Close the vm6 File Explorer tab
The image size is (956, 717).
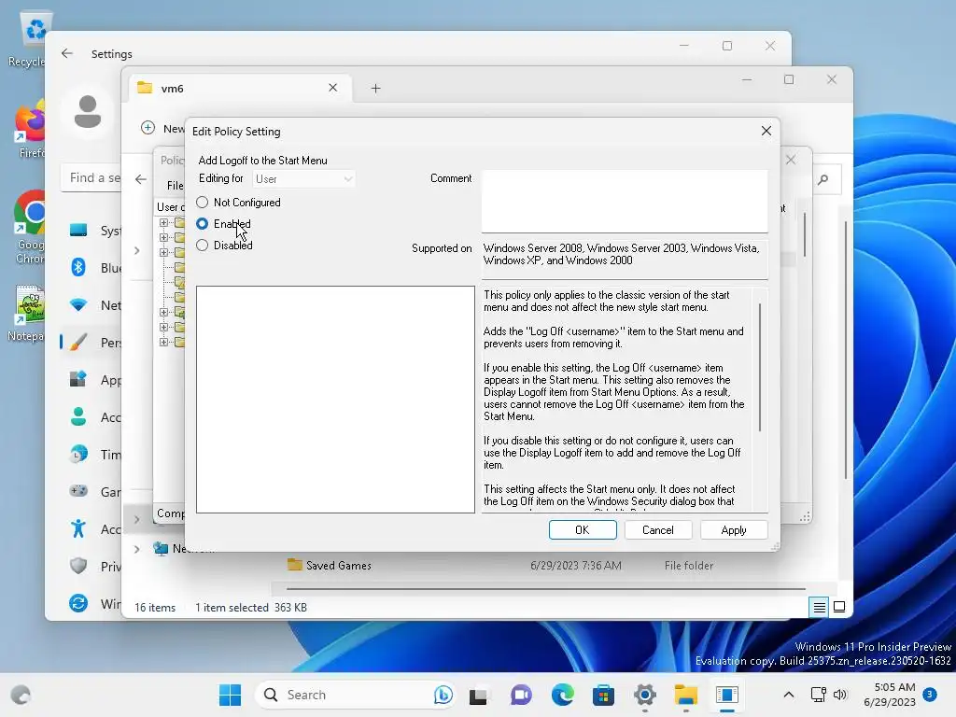[333, 88]
